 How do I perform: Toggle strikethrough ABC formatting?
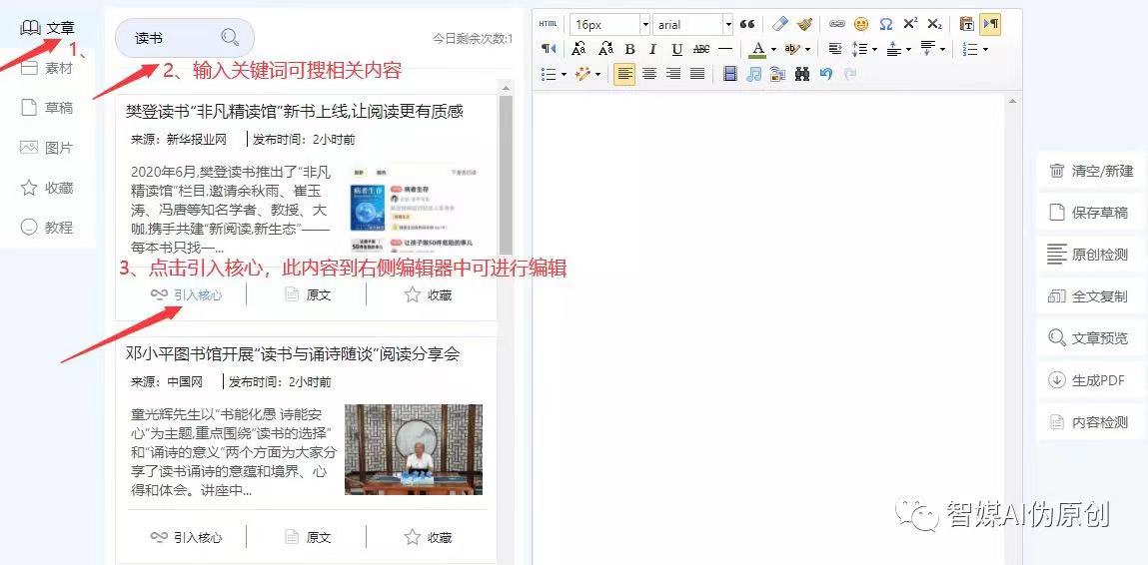[701, 49]
